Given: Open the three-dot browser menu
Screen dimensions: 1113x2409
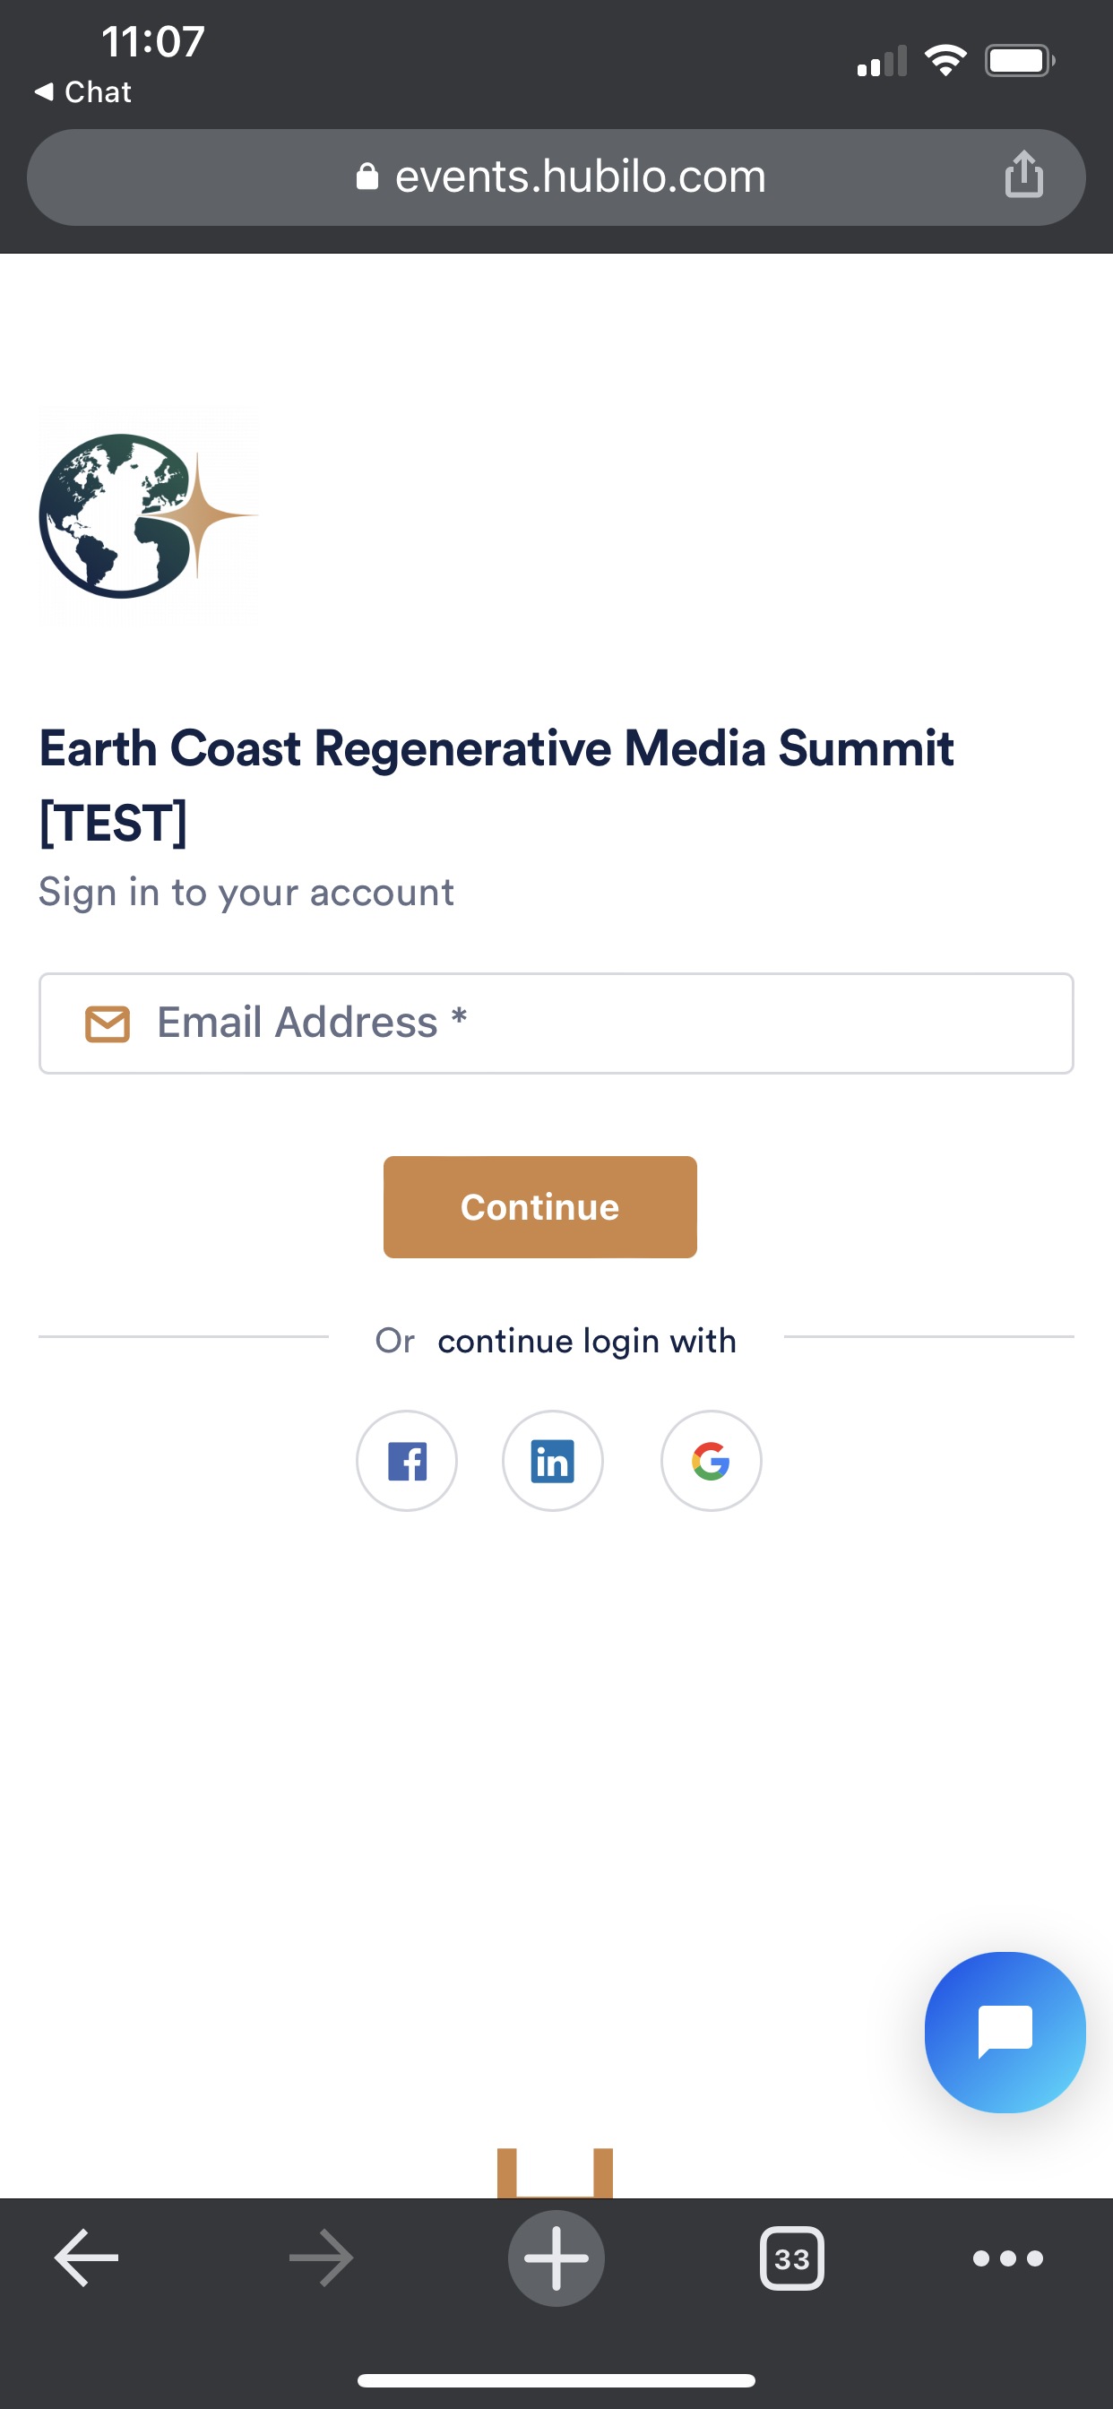Looking at the screenshot, I should (x=1007, y=2258).
